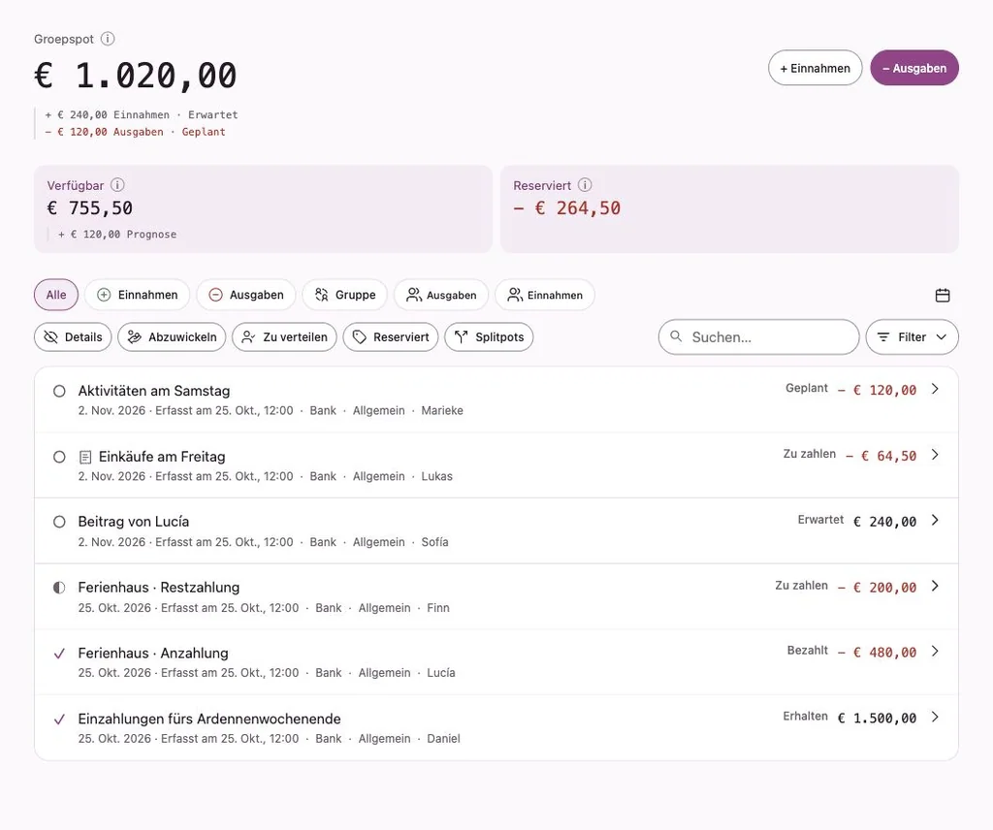Click the − € 120,00 Ausgaben · Geplant line
993x830 pixels.
pos(135,132)
